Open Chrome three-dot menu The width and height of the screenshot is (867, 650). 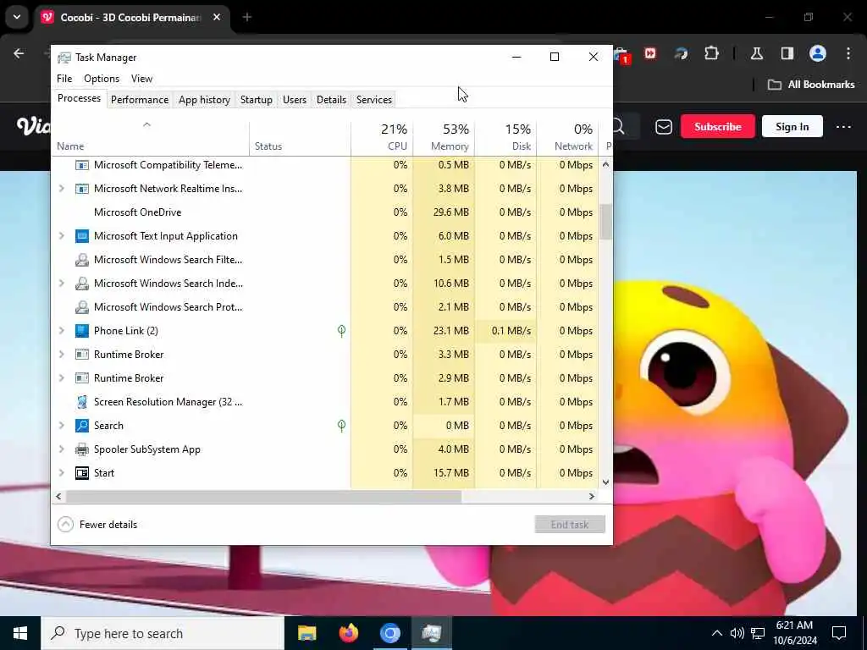pos(848,53)
